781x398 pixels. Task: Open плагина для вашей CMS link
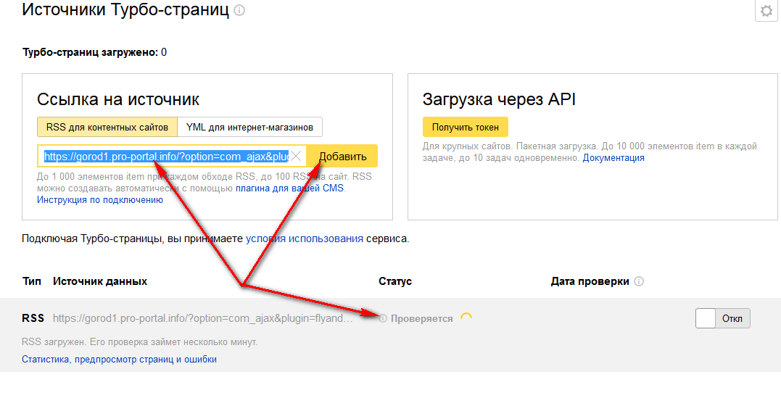point(290,188)
